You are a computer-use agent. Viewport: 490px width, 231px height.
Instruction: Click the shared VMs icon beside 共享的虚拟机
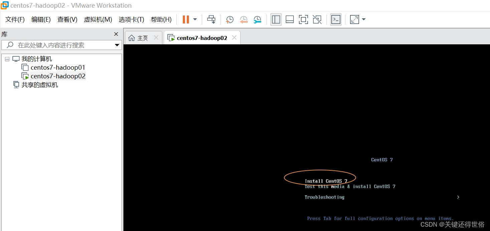(16, 85)
